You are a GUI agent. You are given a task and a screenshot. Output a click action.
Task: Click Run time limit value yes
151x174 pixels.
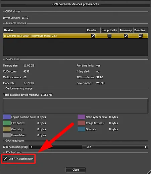click(x=98, y=66)
